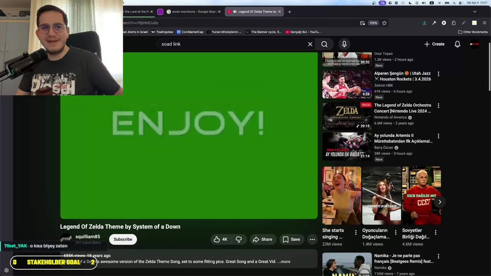Open options menu for Namika video
Screen dimensions: 491x276
pyautogui.click(x=438, y=256)
